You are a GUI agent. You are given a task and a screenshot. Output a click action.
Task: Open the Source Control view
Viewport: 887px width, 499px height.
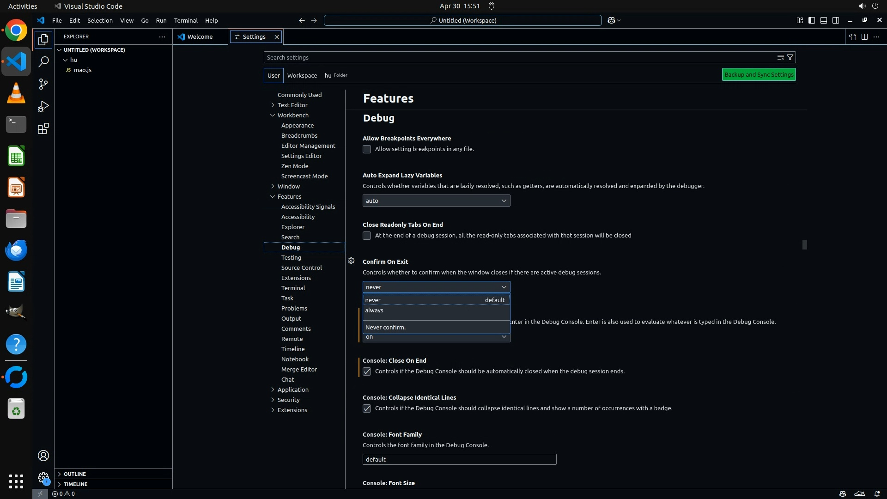point(43,84)
